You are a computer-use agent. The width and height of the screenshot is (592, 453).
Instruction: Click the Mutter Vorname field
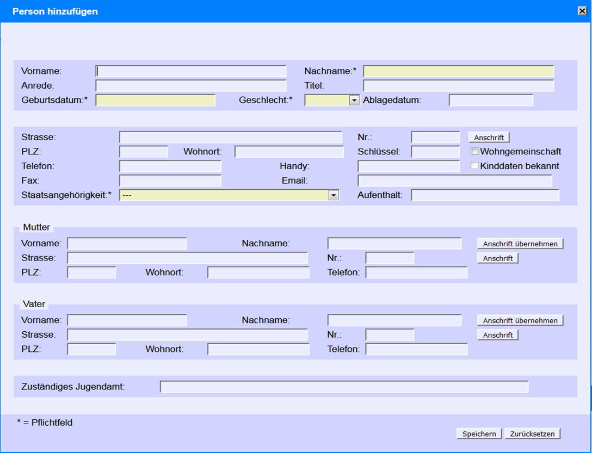[x=127, y=244]
